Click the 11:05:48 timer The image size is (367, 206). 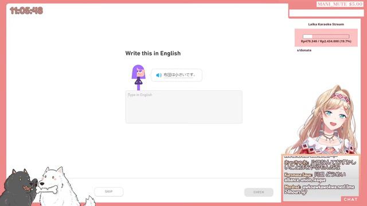26,11
